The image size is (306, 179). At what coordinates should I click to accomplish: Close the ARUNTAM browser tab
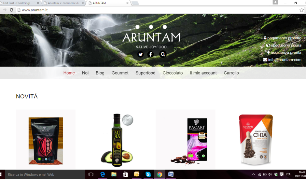pos(127,3)
